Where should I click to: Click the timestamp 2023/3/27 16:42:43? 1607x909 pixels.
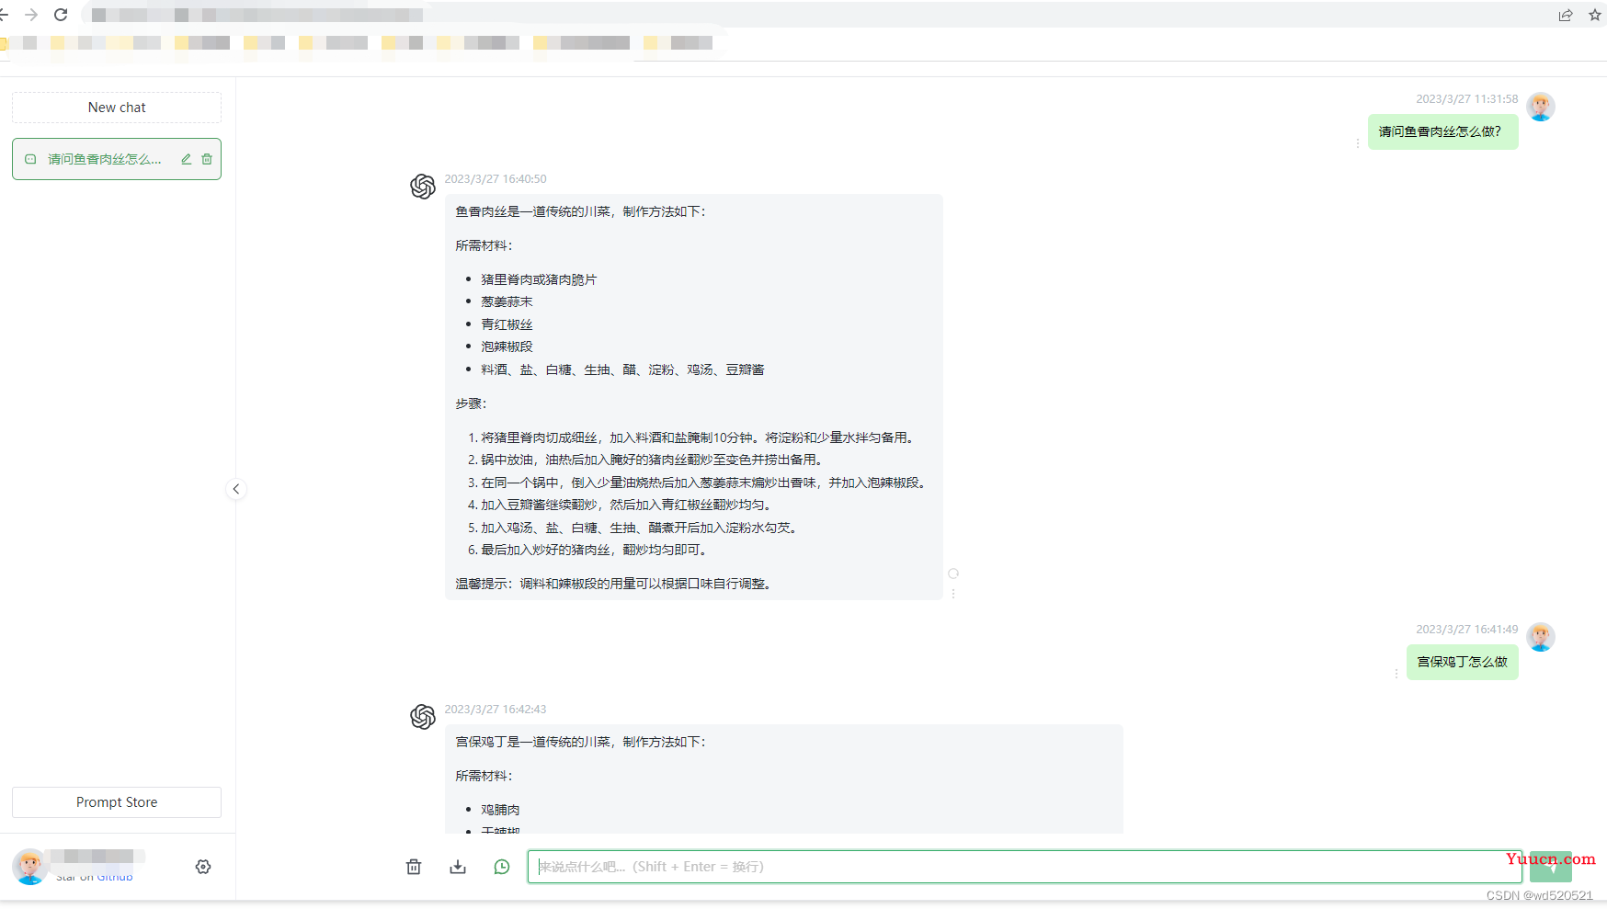pos(496,710)
